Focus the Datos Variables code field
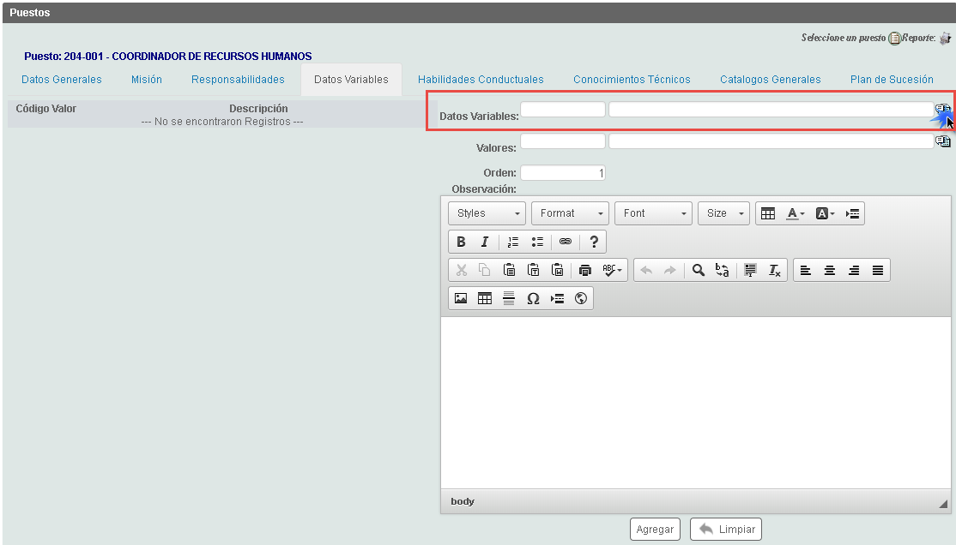Viewport: 956px width, 545px height. coord(563,110)
